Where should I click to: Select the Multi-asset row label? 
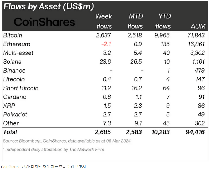tap(18, 53)
